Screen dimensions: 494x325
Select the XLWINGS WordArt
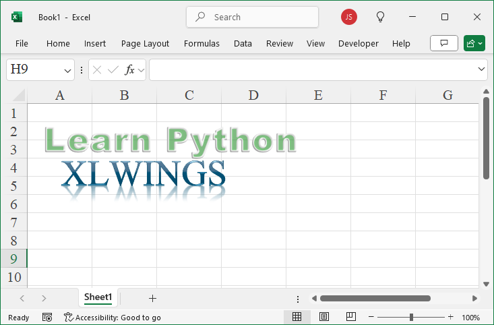click(x=144, y=179)
